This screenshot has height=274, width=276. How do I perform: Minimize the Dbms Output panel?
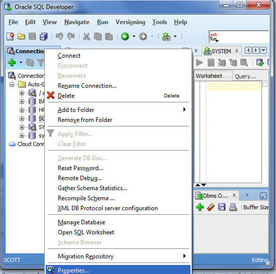click(x=263, y=196)
